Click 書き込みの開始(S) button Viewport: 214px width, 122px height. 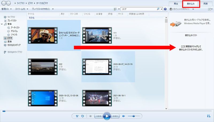tap(179, 9)
